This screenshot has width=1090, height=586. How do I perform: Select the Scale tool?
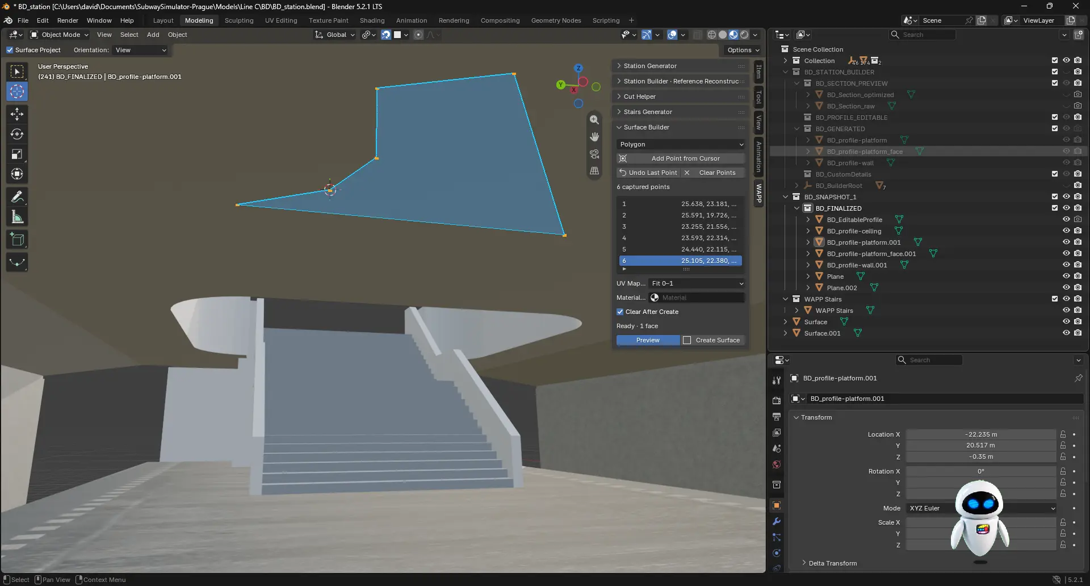point(17,154)
